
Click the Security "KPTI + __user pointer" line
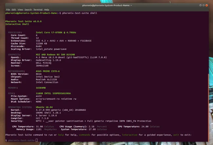click(93, 121)
